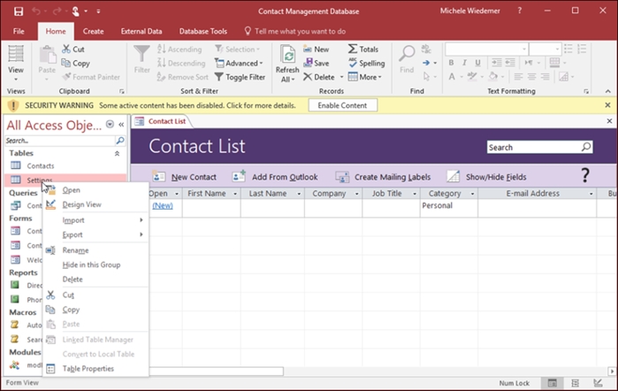
Task: Click Save record in Records group
Action: click(x=317, y=63)
